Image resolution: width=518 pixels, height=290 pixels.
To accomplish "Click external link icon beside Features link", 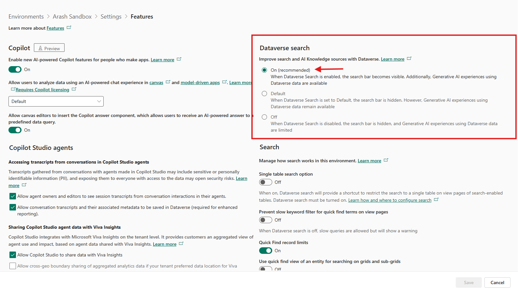I will pyautogui.click(x=69, y=28).
